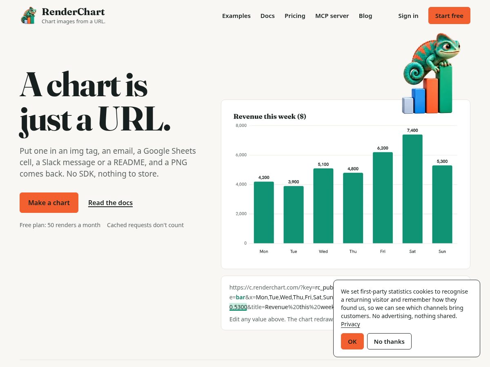
Task: Click the Thursday bar labeled 4,800
Action: click(x=353, y=208)
